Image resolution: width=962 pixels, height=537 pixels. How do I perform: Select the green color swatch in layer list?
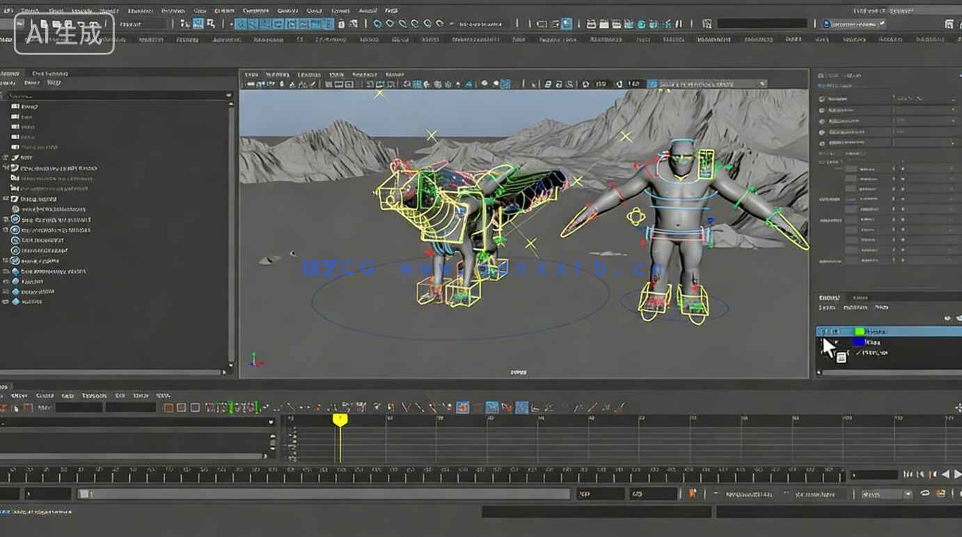click(x=859, y=332)
